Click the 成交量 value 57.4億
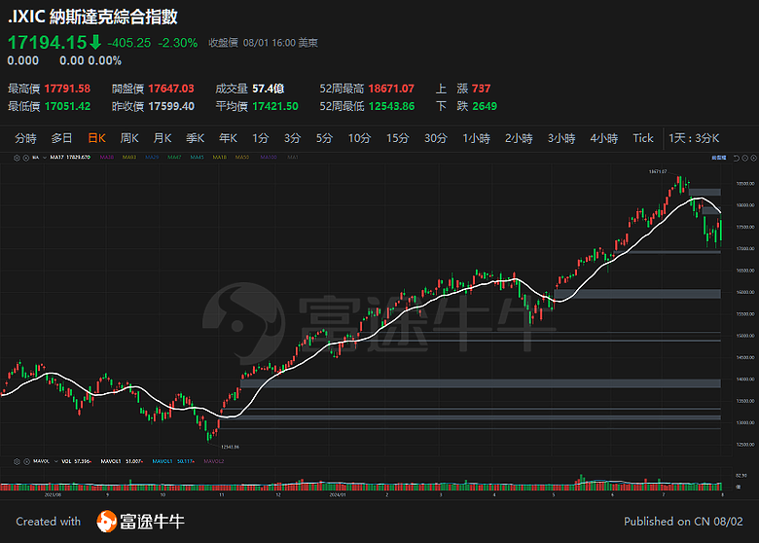The width and height of the screenshot is (759, 543). 268,89
